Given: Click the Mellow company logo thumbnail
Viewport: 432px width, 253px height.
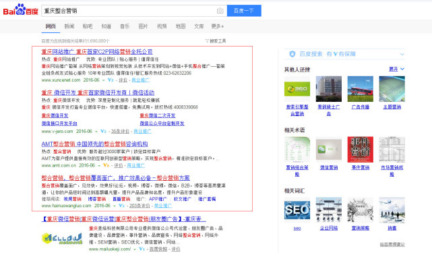Looking at the screenshot, I should (62, 238).
